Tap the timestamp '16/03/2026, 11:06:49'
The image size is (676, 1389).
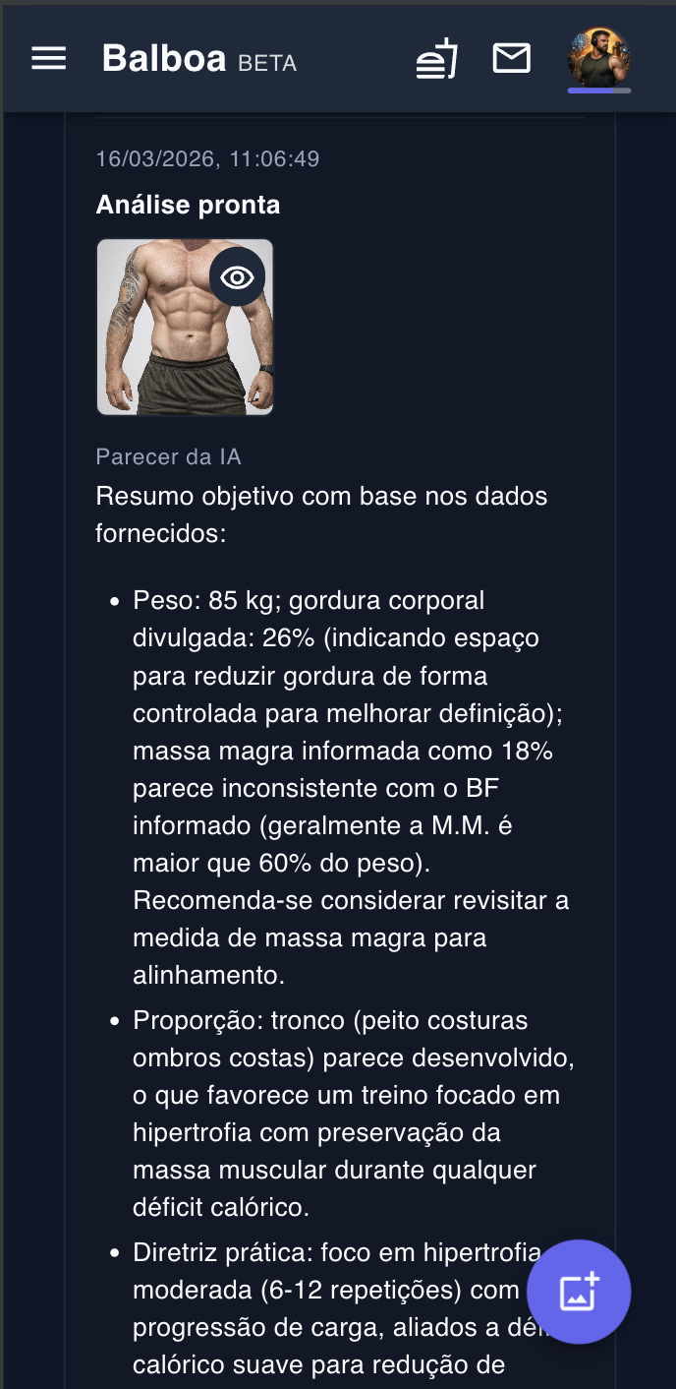coord(207,158)
